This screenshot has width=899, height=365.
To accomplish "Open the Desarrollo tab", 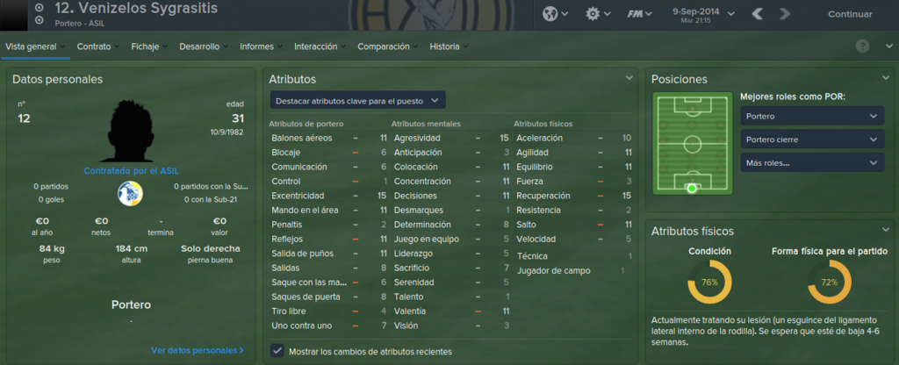I will 204,47.
